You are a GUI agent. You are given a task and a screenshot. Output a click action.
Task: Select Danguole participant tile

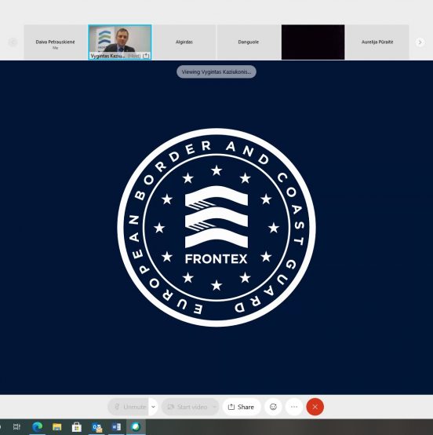[249, 42]
